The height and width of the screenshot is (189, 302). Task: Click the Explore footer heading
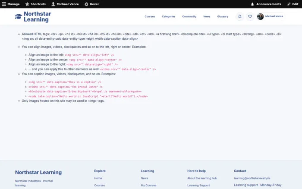tap(100, 171)
